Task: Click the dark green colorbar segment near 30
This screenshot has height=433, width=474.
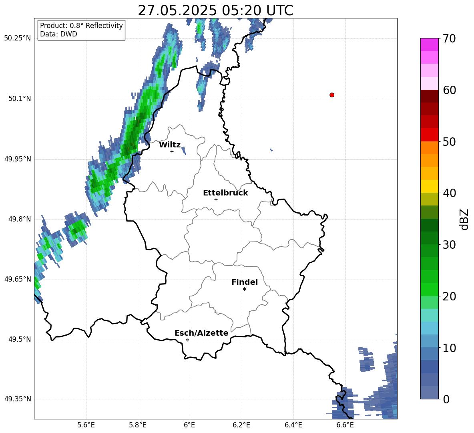Action: pos(429,238)
